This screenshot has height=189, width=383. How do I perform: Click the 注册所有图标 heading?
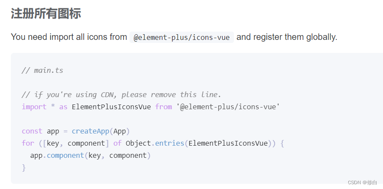(46, 13)
